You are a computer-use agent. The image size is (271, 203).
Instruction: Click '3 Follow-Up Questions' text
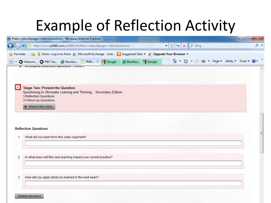pyautogui.click(x=39, y=100)
